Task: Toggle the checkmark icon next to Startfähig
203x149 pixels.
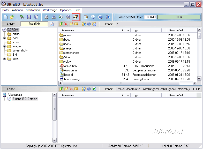Action: point(52,24)
